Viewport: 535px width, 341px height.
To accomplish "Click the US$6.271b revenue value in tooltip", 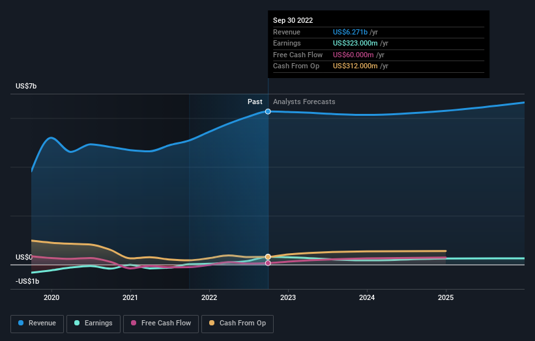I will point(350,32).
